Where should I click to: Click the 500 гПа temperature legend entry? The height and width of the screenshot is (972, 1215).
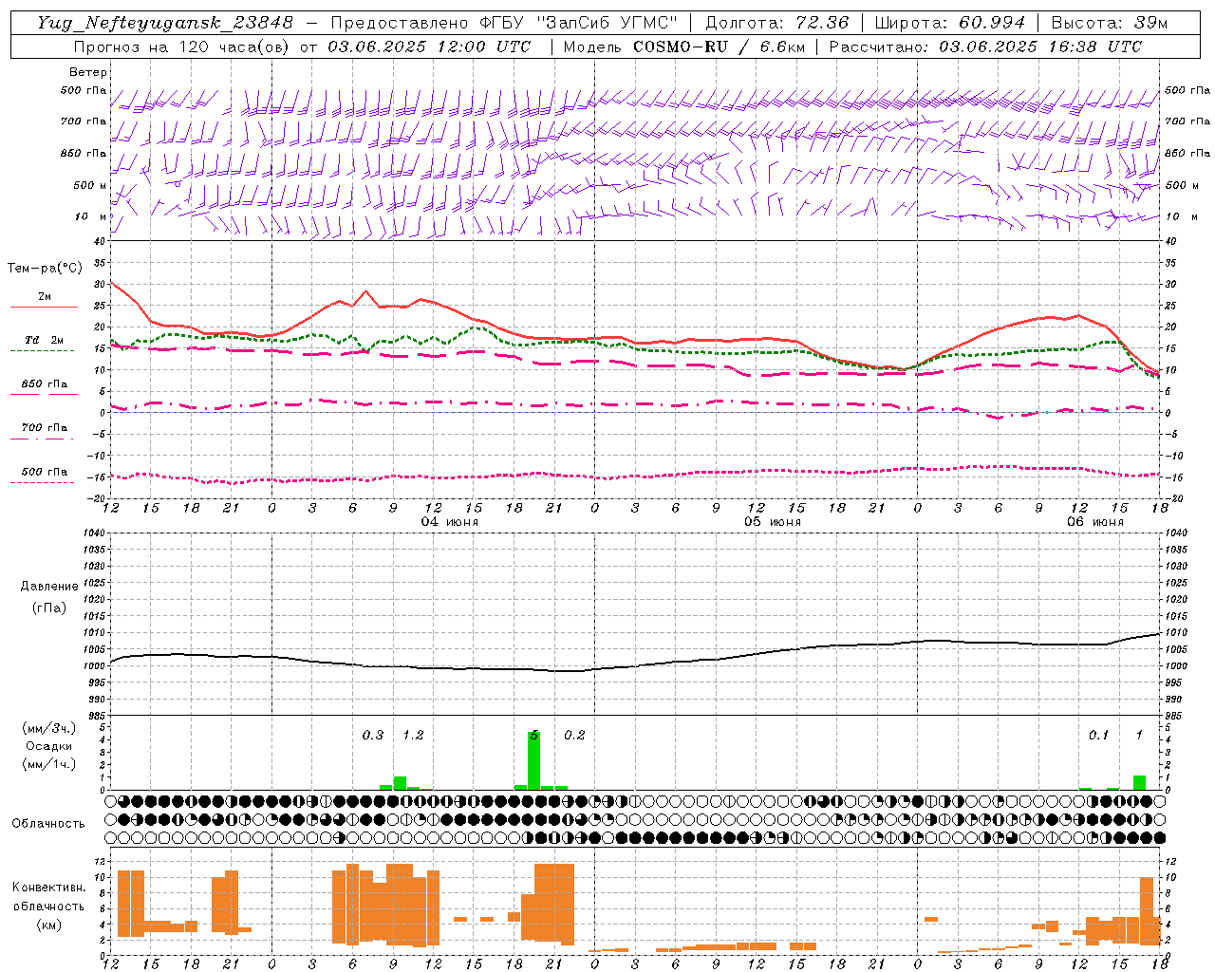(x=45, y=472)
